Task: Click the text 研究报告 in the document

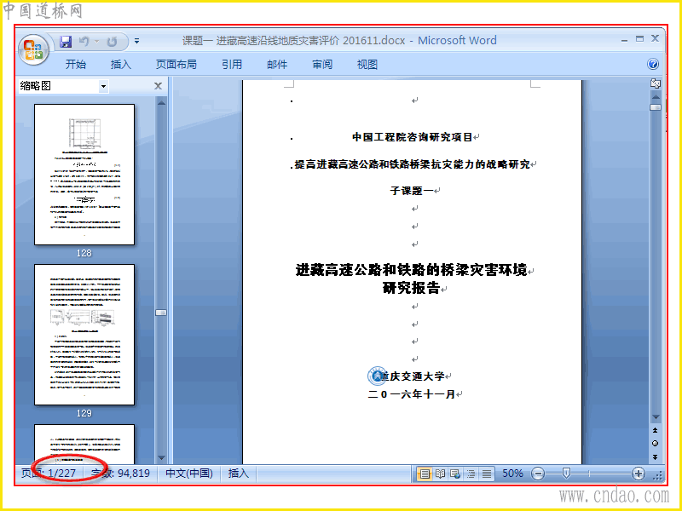Action: coord(411,288)
